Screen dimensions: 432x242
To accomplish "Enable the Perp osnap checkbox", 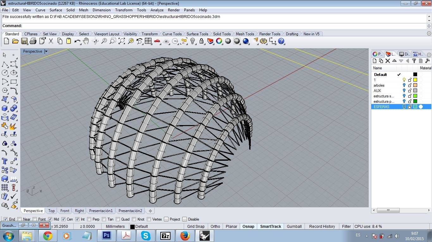I will click(89, 219).
